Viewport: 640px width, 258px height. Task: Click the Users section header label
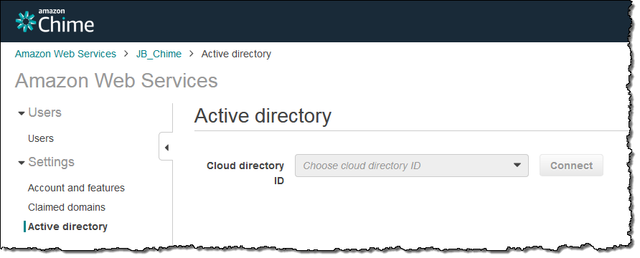point(45,113)
